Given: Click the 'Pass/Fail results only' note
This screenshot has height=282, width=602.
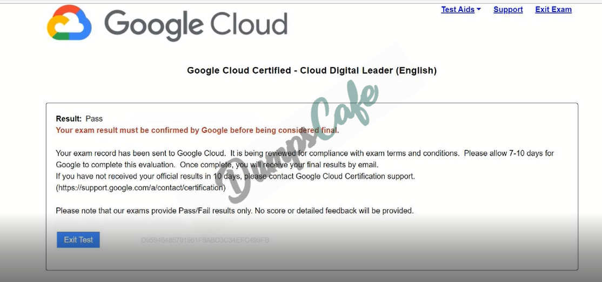Looking at the screenshot, I should pyautogui.click(x=235, y=211).
